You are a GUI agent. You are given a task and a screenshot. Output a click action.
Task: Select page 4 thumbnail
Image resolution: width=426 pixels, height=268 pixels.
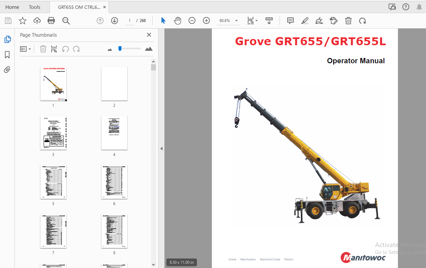114,133
